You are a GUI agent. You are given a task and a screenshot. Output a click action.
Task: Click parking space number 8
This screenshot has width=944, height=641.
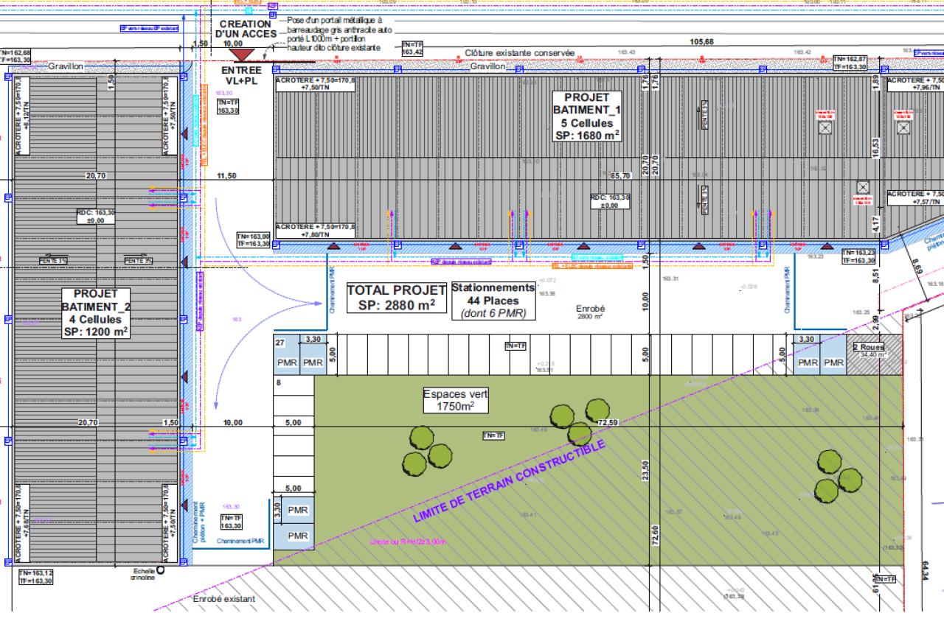coord(279,383)
